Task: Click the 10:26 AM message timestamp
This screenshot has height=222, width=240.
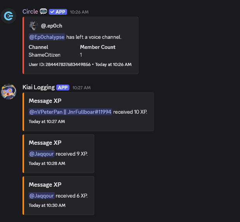Action: pyautogui.click(x=79, y=12)
